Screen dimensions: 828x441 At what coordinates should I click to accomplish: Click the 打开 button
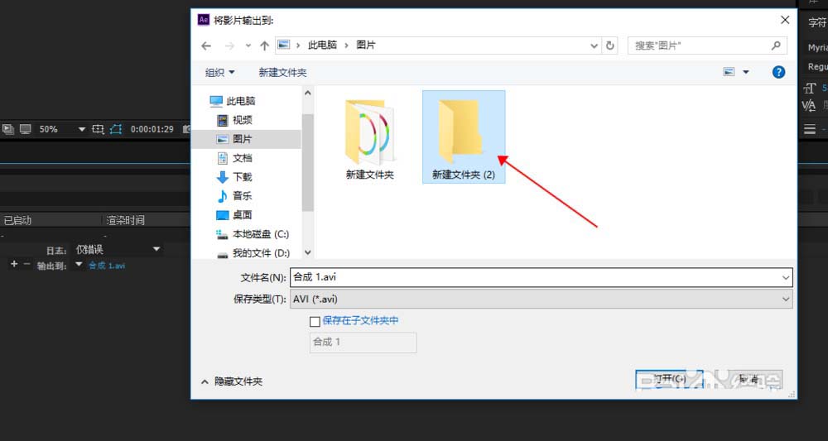pos(669,379)
